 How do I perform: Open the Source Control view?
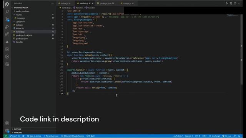tap(7, 19)
